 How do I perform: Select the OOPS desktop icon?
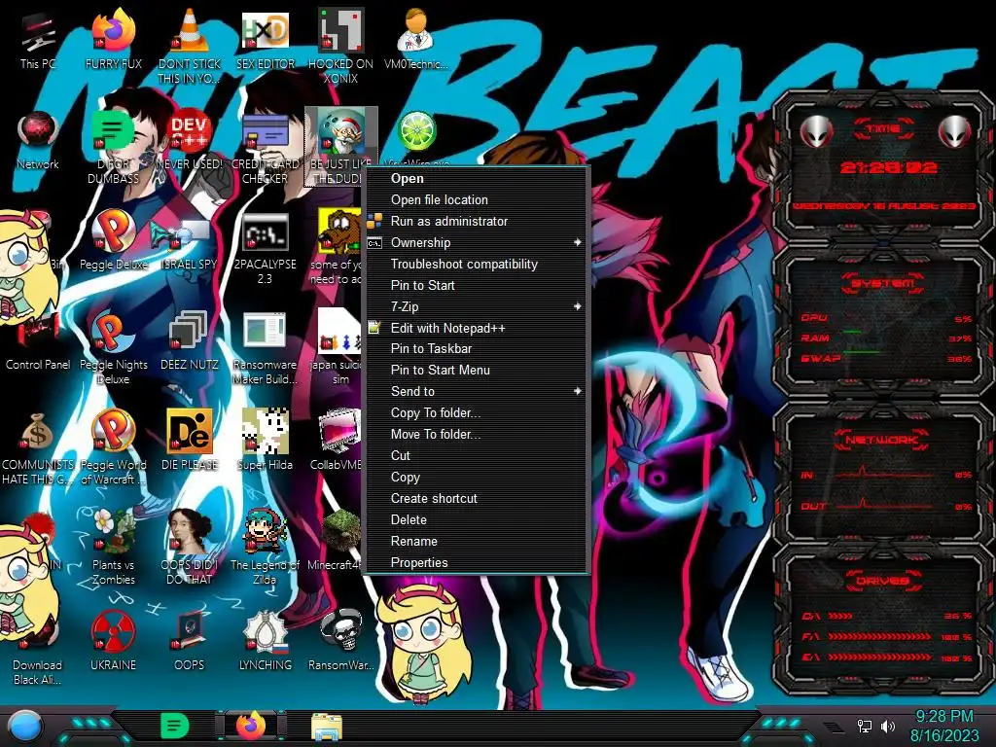pos(190,640)
